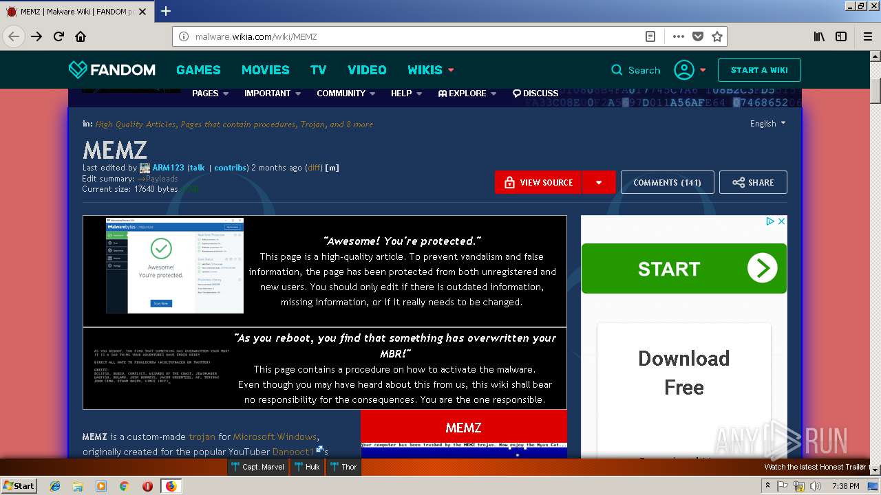The image size is (881, 495).
Task: Reload the MEMZ page
Action: coord(59,36)
